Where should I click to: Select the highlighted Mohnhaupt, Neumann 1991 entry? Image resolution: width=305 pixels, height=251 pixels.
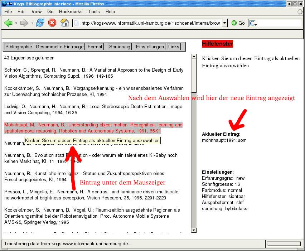(x=93, y=128)
